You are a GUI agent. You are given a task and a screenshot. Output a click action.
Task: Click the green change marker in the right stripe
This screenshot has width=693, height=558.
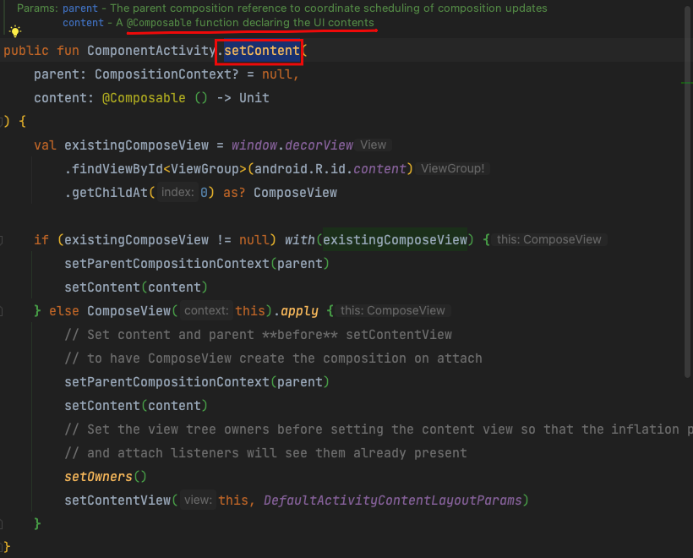687,83
